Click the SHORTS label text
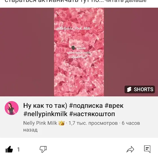 (144, 89)
